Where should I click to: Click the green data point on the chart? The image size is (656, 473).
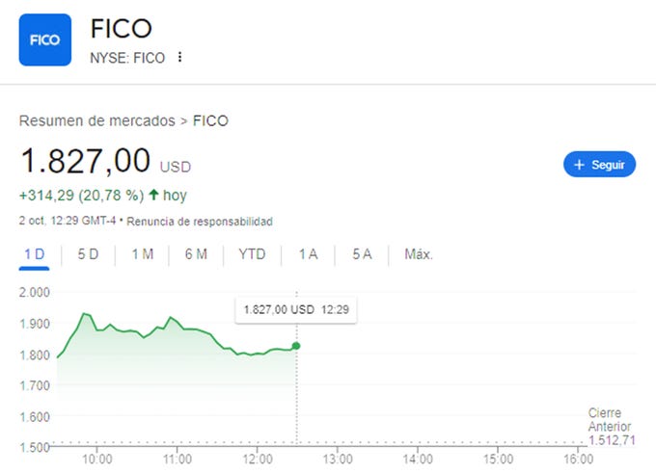[296, 346]
